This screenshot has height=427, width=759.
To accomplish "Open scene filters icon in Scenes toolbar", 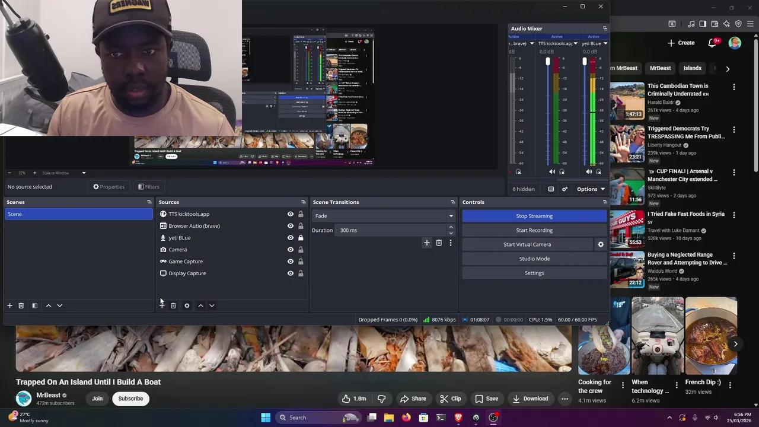I will [x=34, y=305].
